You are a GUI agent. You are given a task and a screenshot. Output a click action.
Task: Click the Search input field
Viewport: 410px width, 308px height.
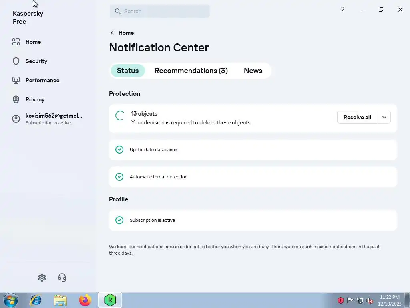pyautogui.click(x=160, y=11)
